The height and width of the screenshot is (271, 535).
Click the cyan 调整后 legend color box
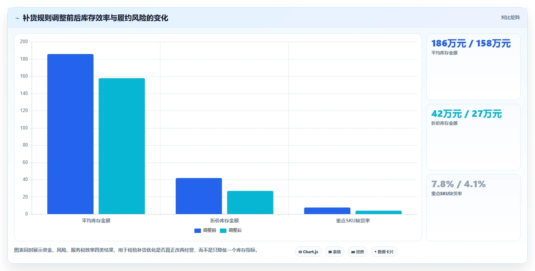223,230
